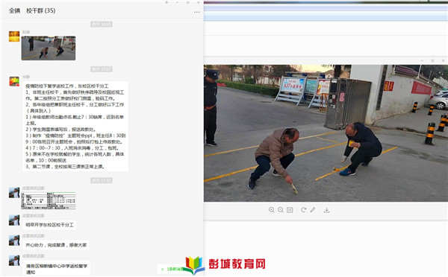The image size is (448, 277).
Task: Click the colorful avatar beside the long notice
Action: [14, 81]
